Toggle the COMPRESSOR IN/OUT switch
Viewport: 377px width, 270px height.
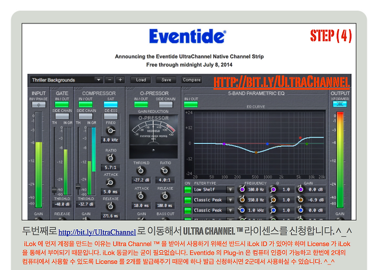point(85,105)
